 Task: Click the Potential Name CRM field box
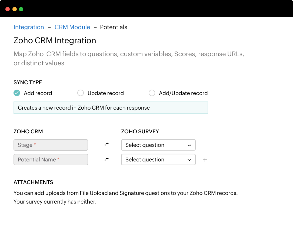click(x=51, y=160)
